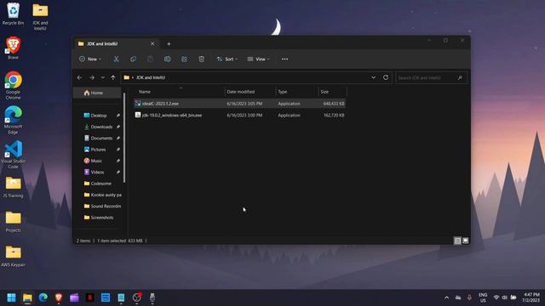Click the search JDK and IntelliJ box
This screenshot has height=306, width=545.
[x=432, y=77]
